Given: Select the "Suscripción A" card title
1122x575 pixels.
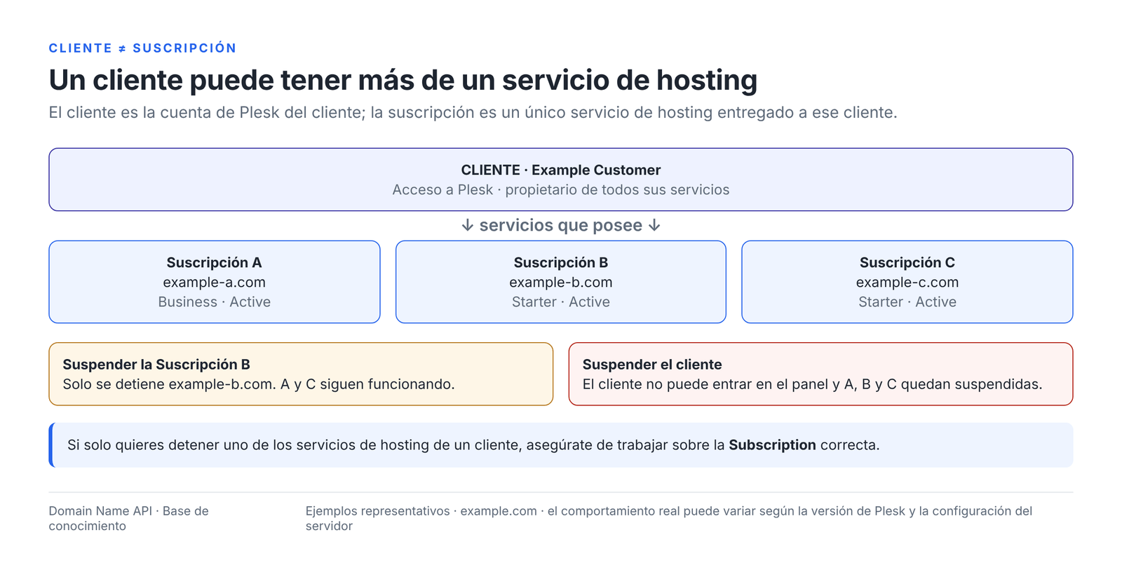Looking at the screenshot, I should coord(214,262).
